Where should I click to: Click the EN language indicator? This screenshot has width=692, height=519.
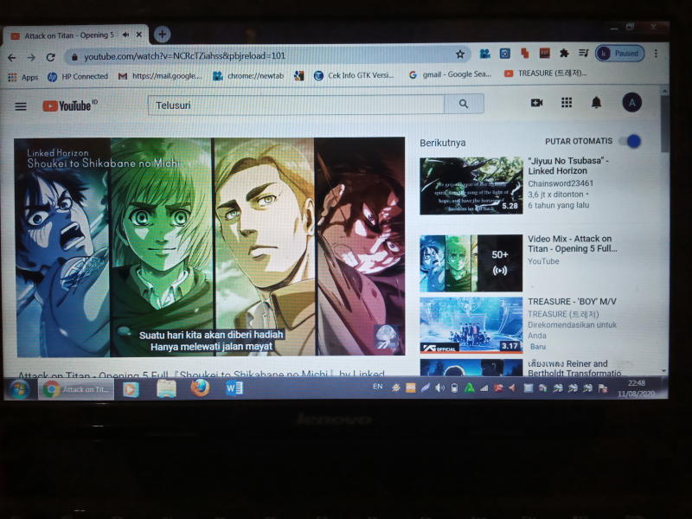pos(378,387)
